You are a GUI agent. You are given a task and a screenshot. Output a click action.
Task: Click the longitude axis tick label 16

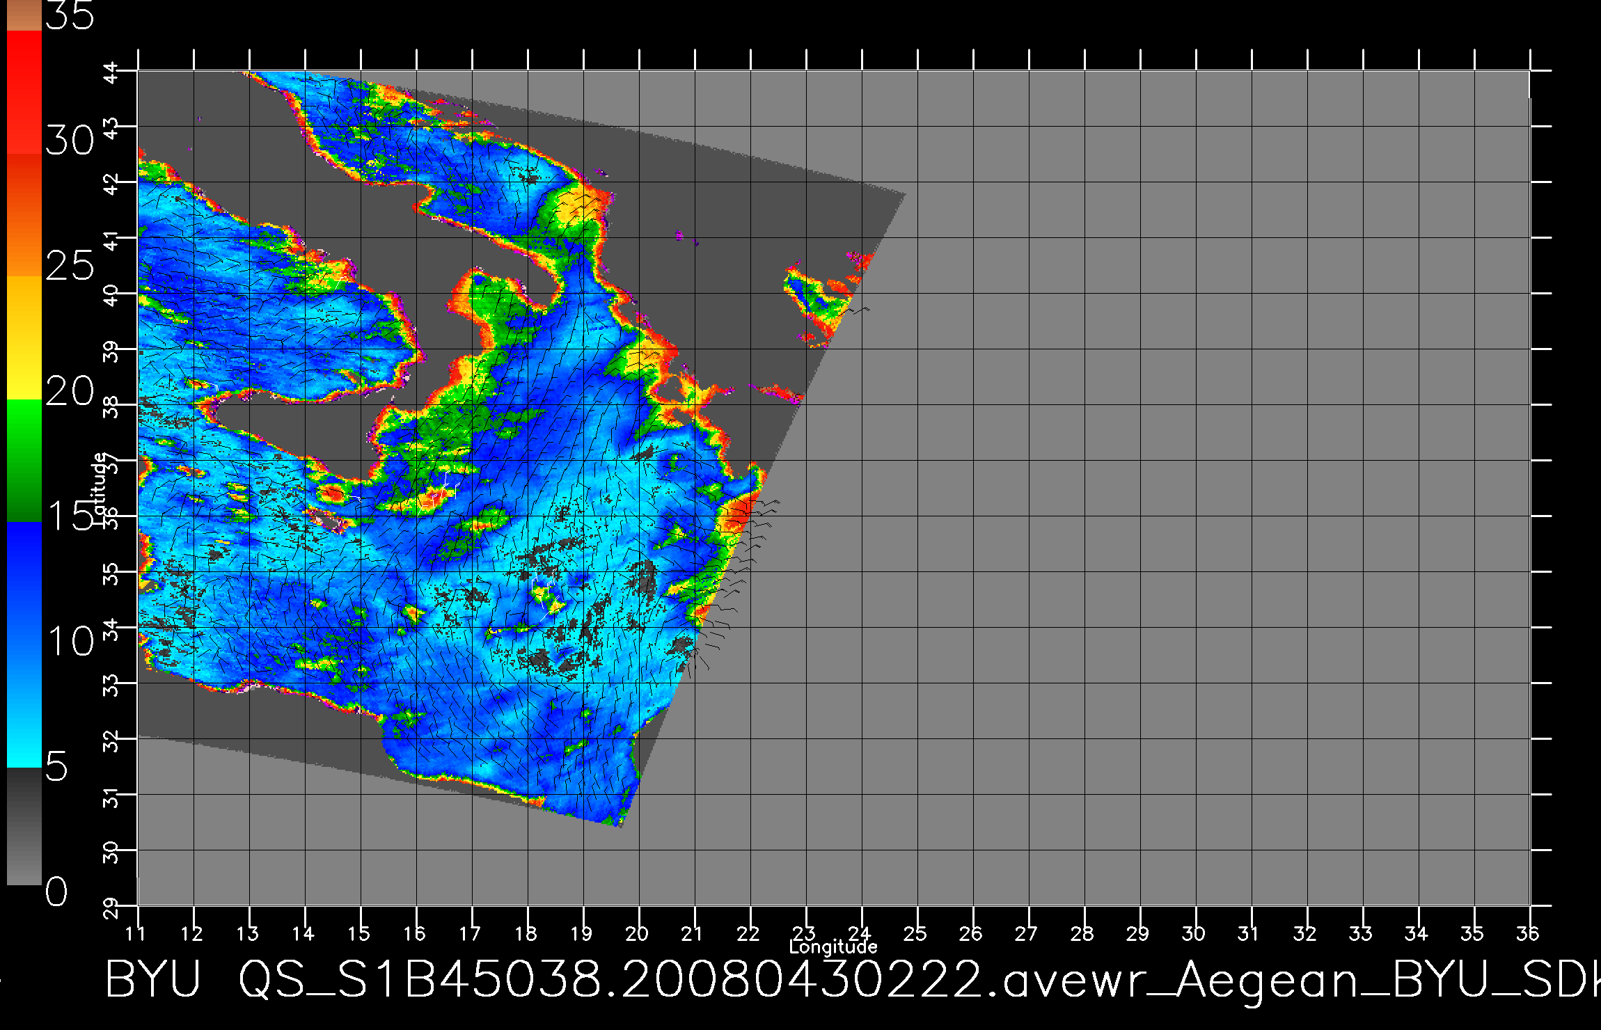click(x=414, y=933)
